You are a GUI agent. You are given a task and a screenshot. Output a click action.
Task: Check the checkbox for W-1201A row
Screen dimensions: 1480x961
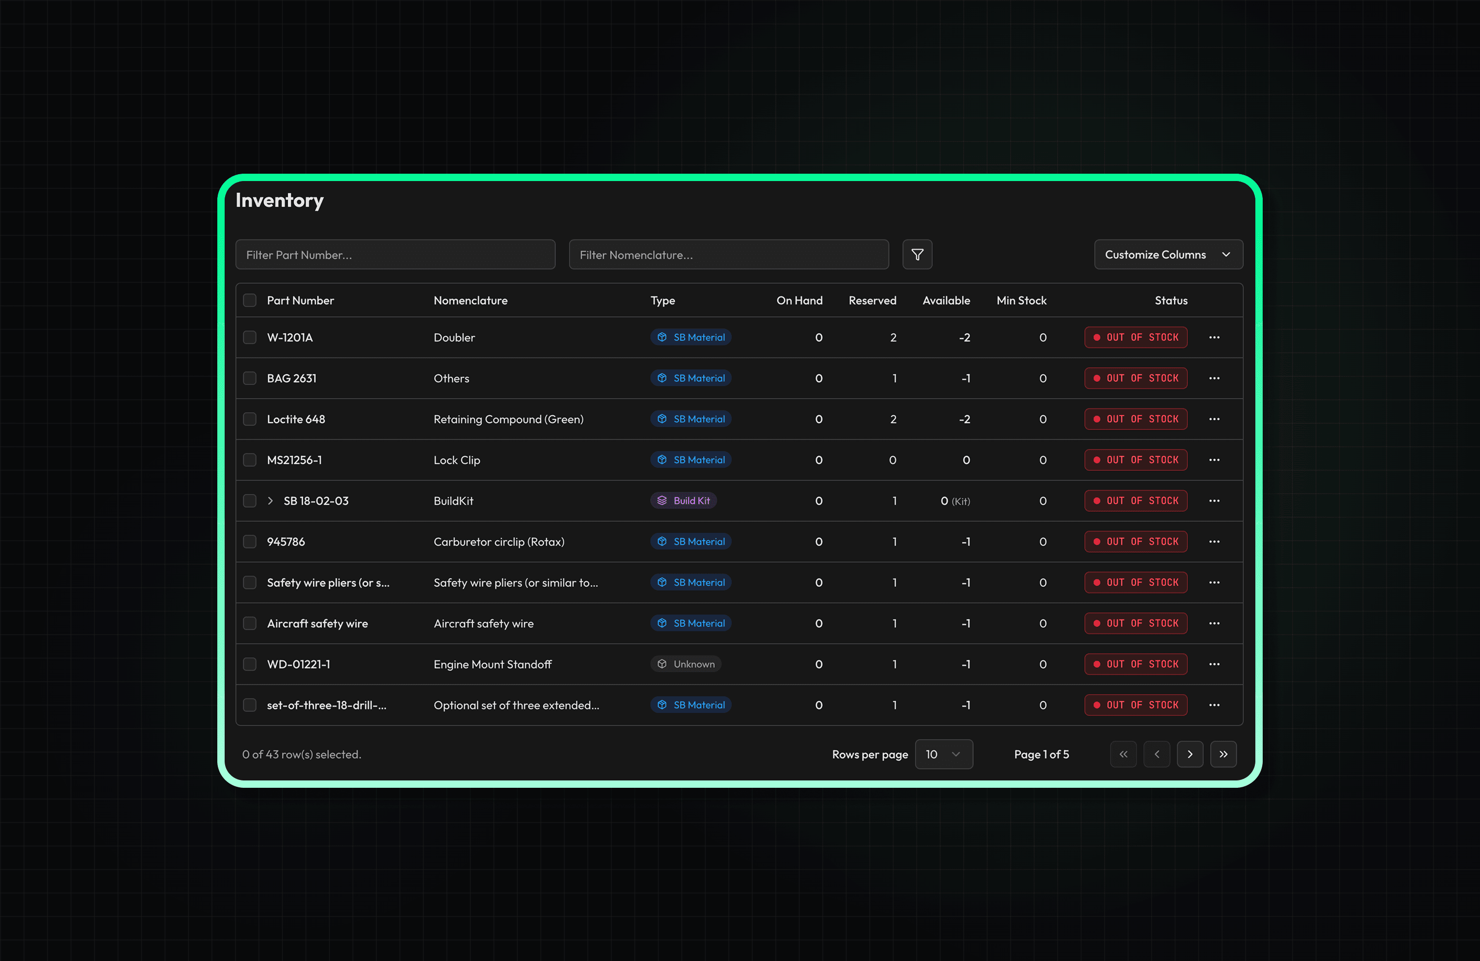(250, 337)
